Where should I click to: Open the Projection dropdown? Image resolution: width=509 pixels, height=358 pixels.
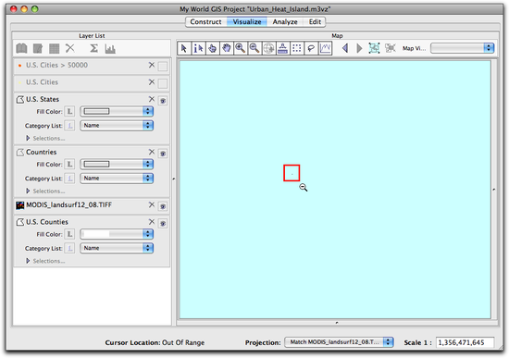pos(339,342)
